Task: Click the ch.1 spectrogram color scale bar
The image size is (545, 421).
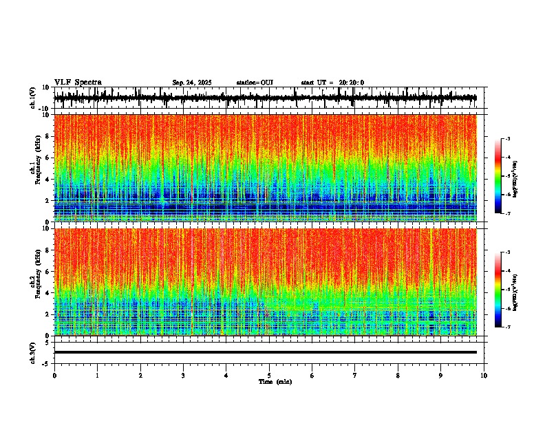Action: tap(498, 176)
